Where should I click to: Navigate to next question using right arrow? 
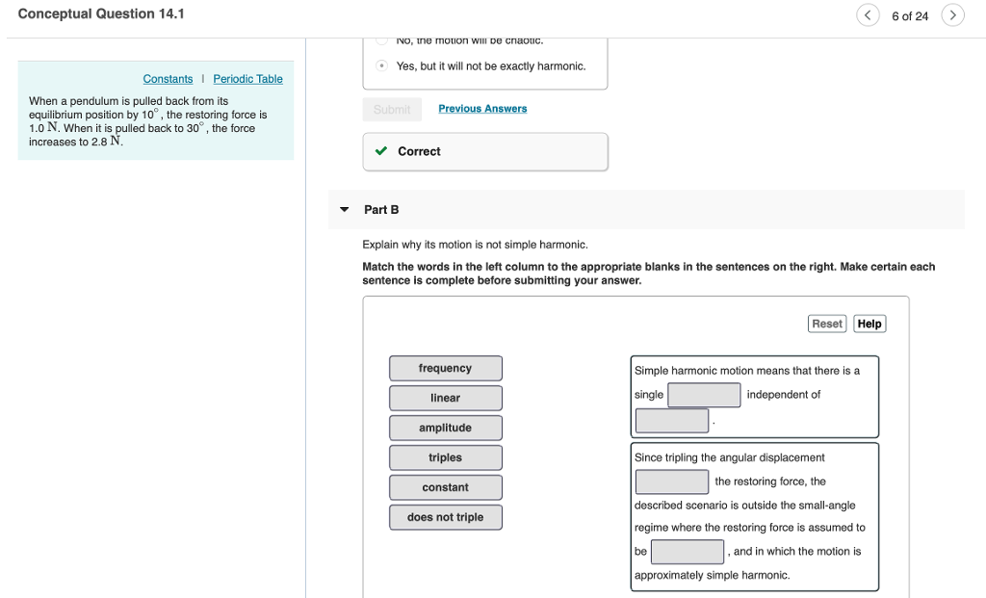click(952, 15)
